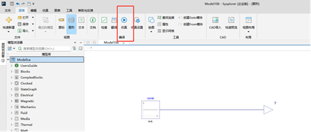This screenshot has width=311, height=132.
Task: Click the 快速预览 quick preview icon
Action: (x=231, y=20)
